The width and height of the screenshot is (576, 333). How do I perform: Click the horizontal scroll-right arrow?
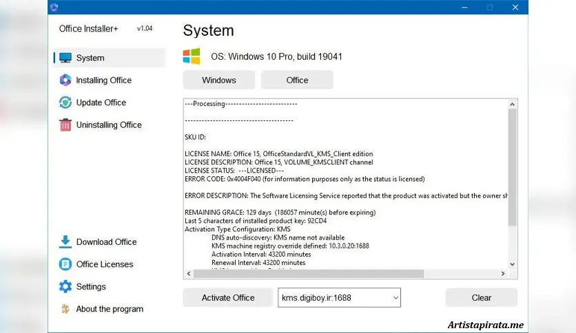503,274
